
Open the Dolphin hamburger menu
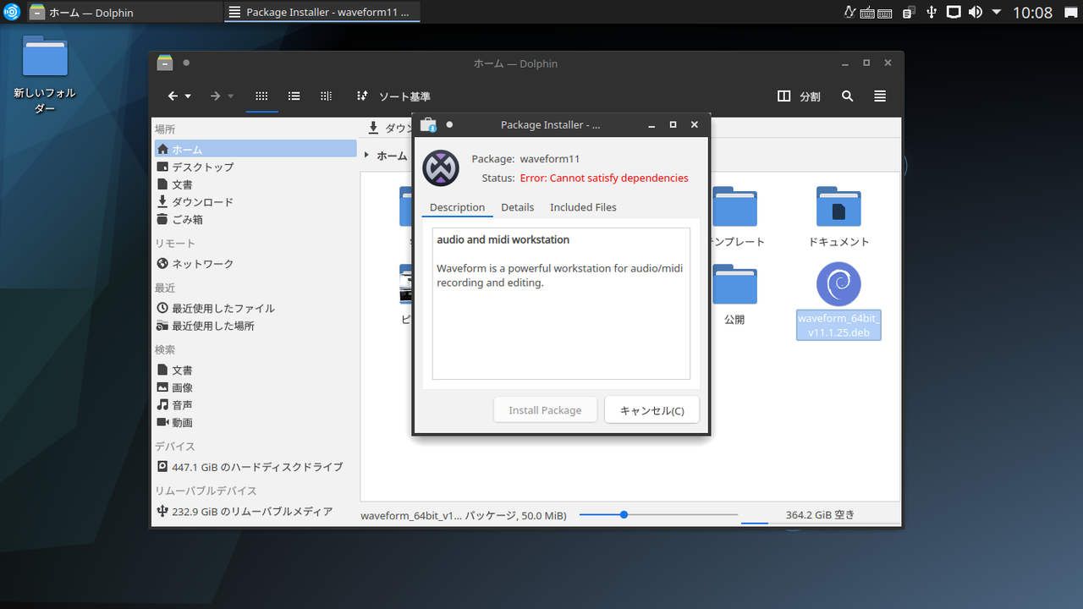(x=879, y=96)
